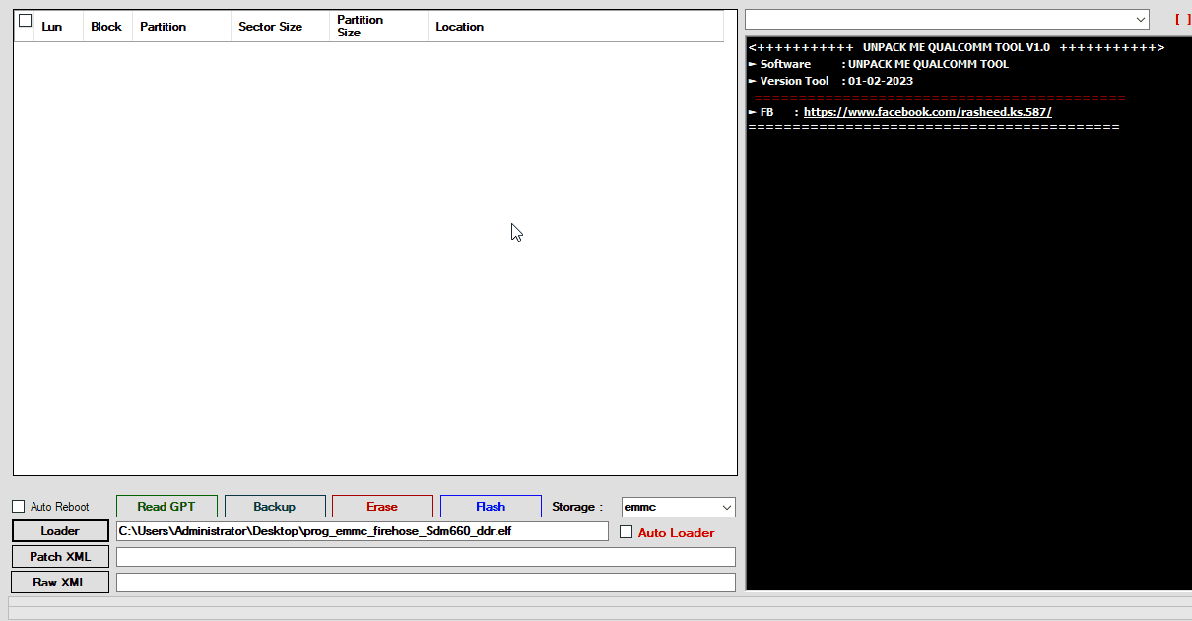Sort by the Block column header

(106, 27)
